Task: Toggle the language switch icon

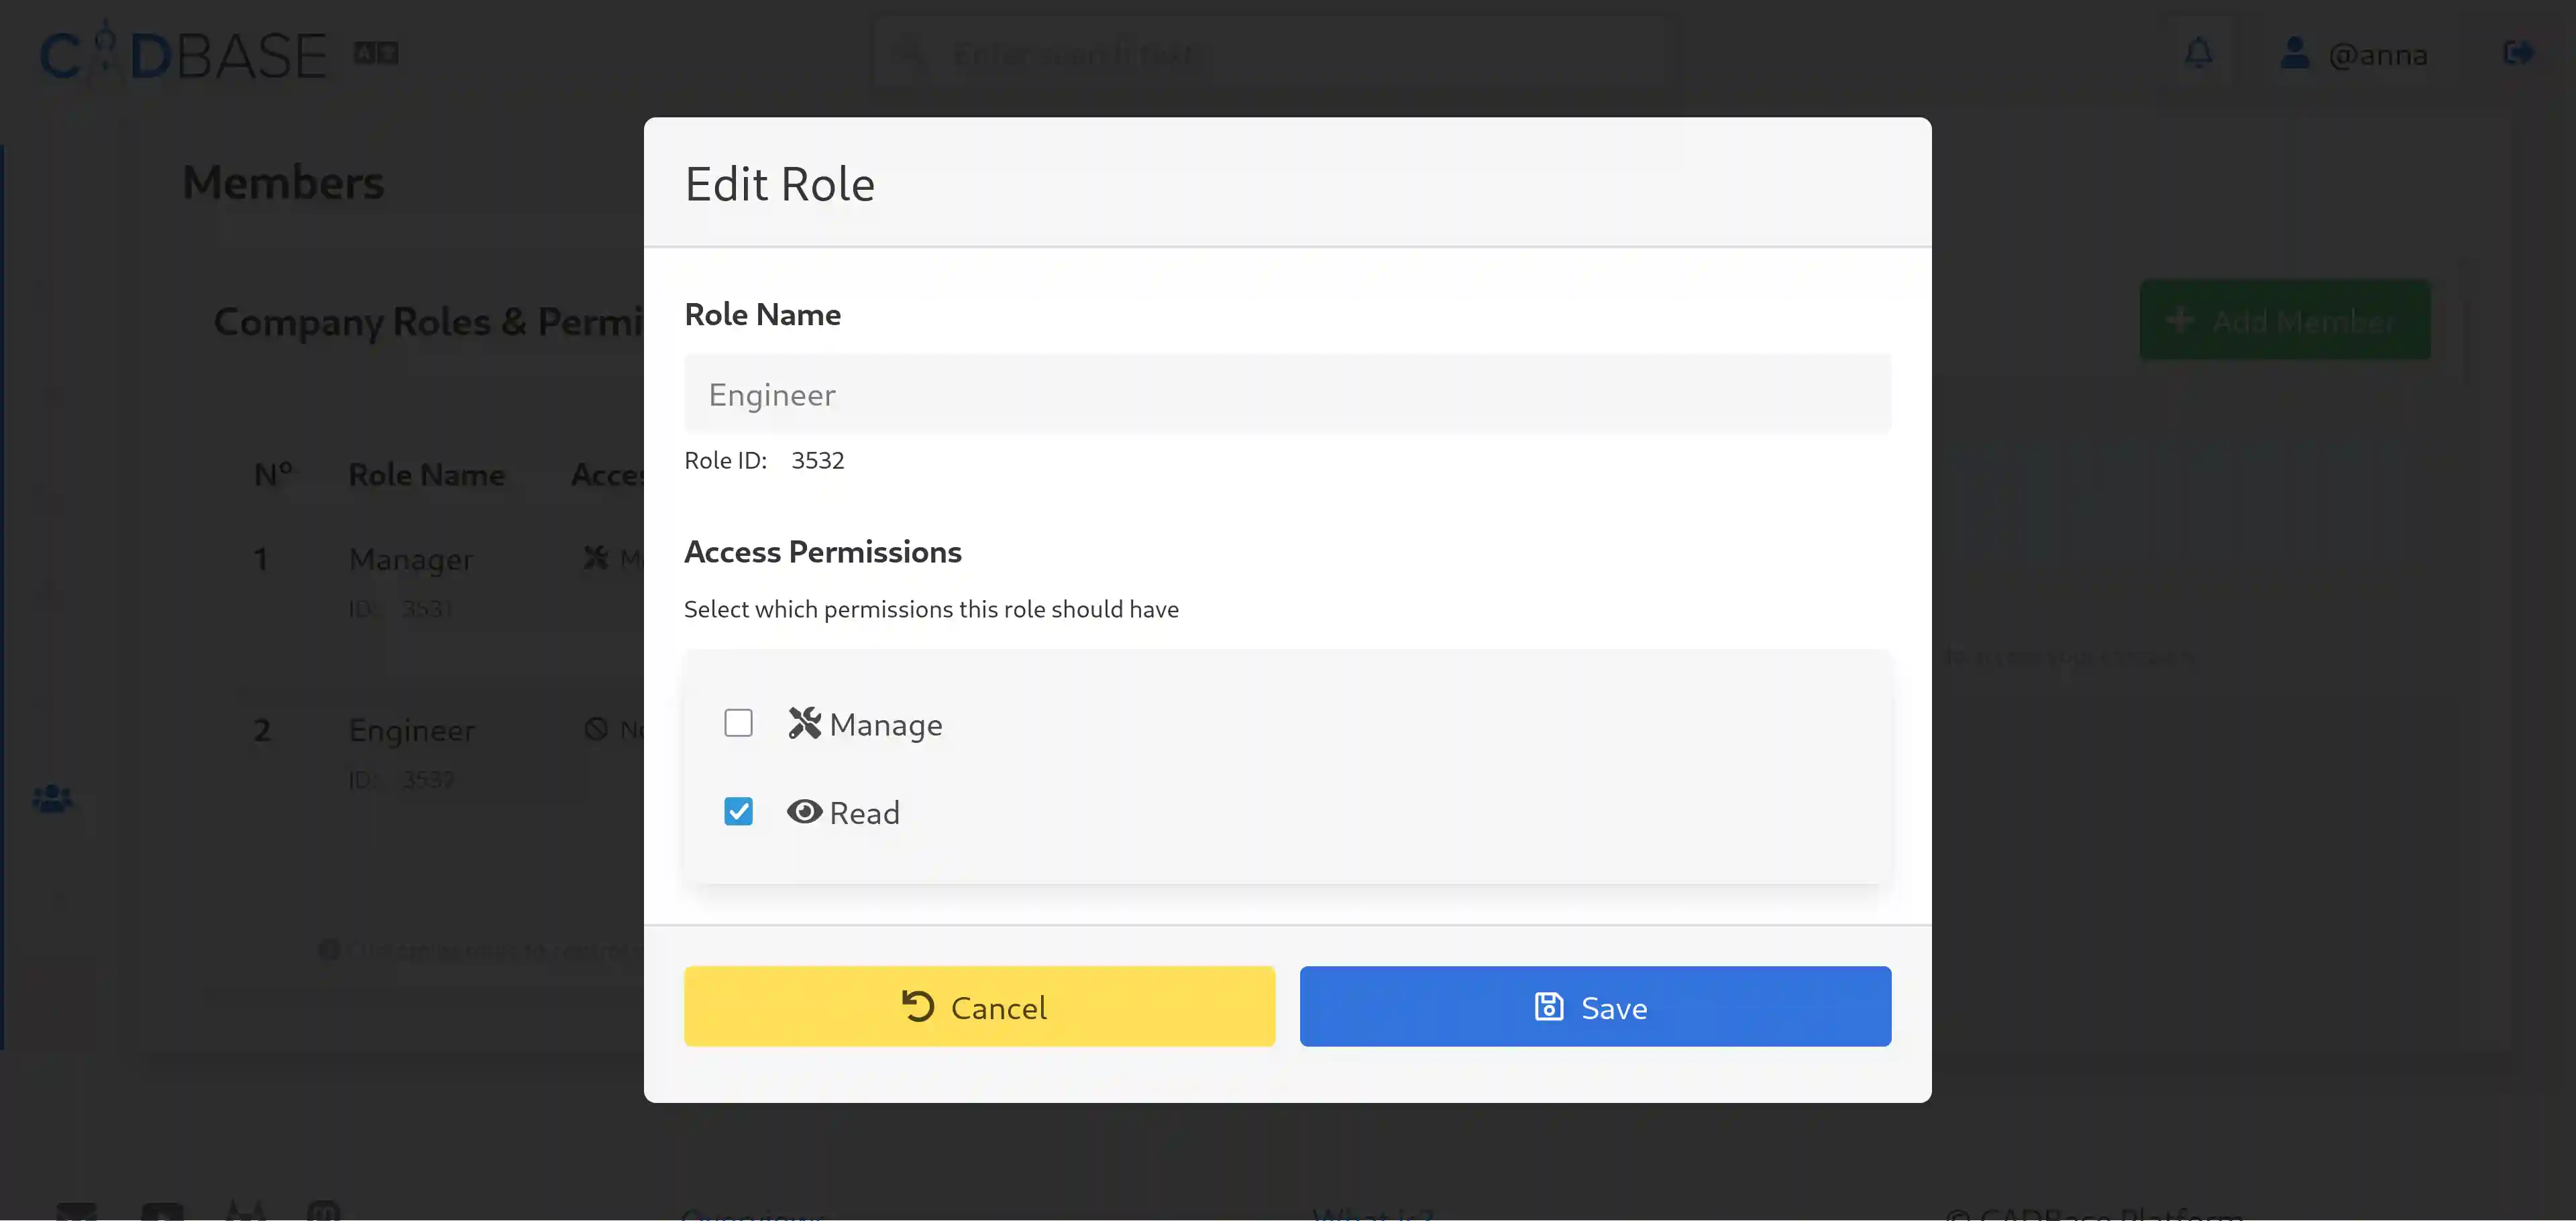Action: 376,52
